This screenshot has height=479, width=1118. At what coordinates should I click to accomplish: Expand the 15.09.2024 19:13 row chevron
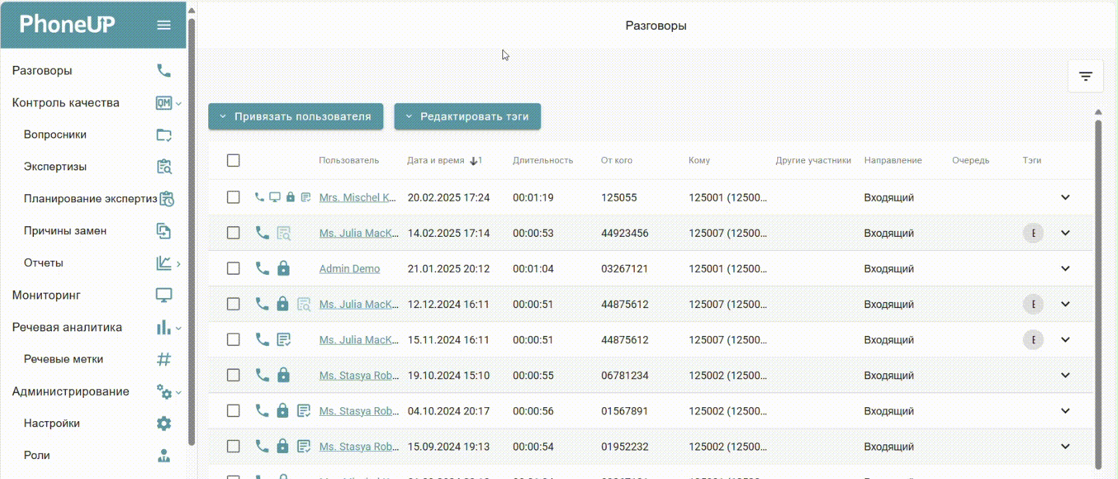[x=1065, y=446]
